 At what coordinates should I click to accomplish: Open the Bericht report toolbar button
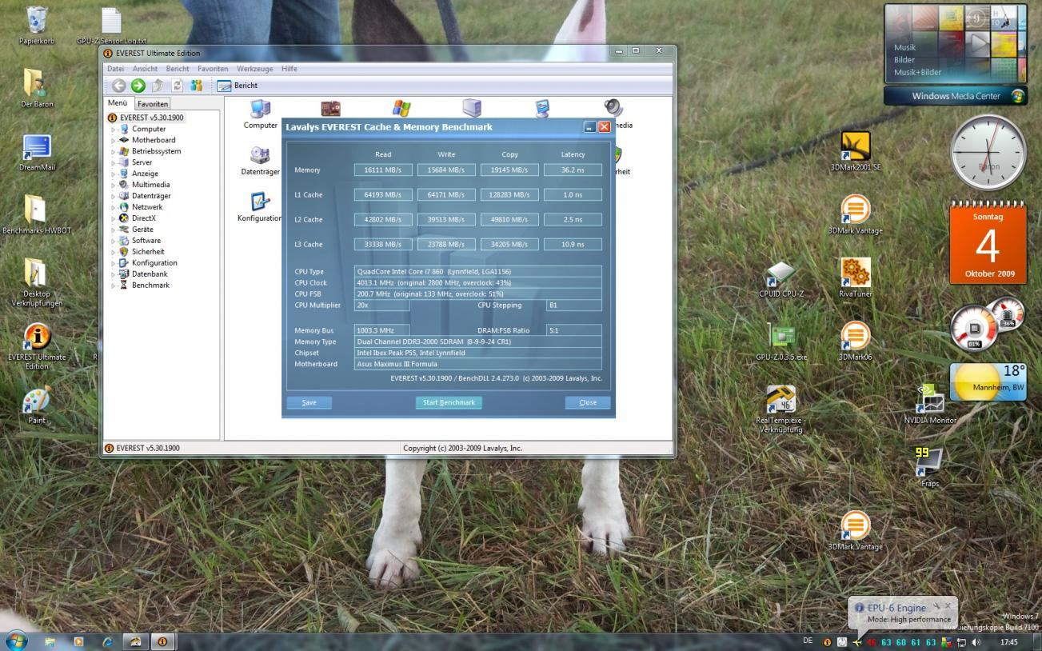click(238, 86)
